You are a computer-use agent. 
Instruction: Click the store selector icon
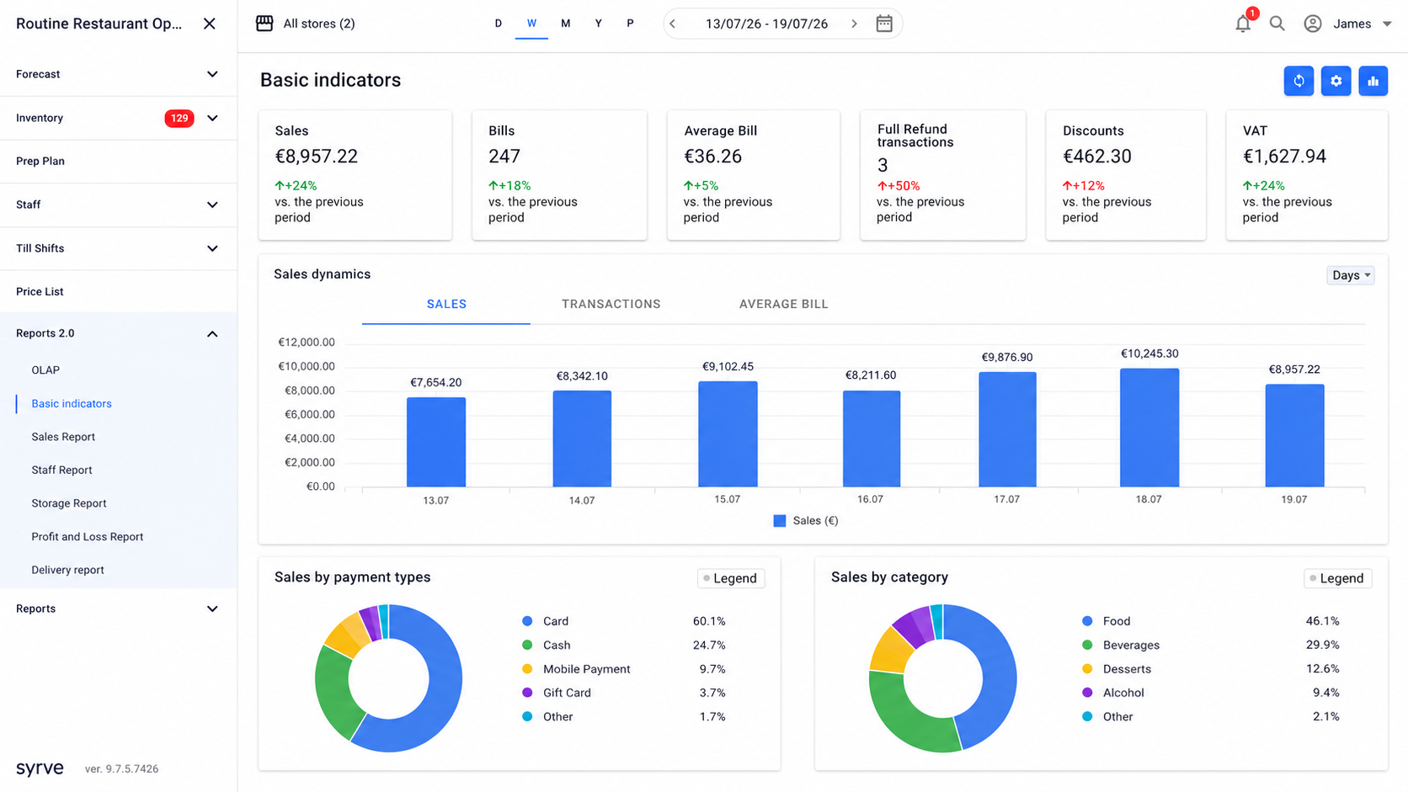click(264, 24)
